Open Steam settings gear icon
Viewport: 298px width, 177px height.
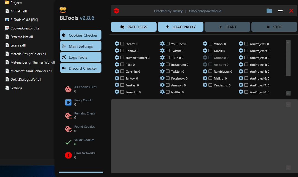click(117, 44)
